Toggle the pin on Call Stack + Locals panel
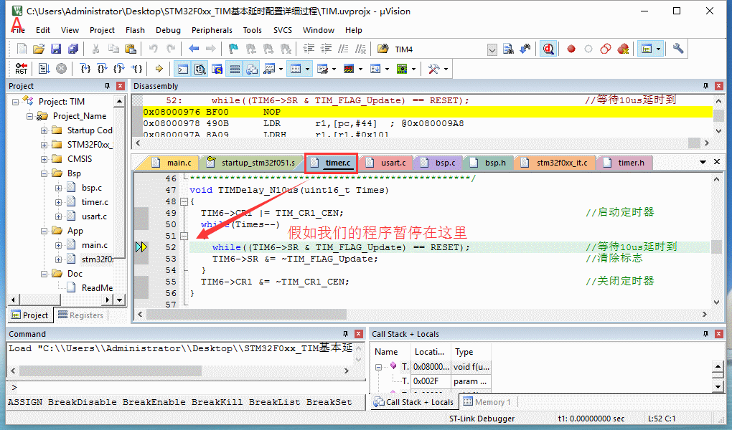732x430 pixels. (x=706, y=334)
